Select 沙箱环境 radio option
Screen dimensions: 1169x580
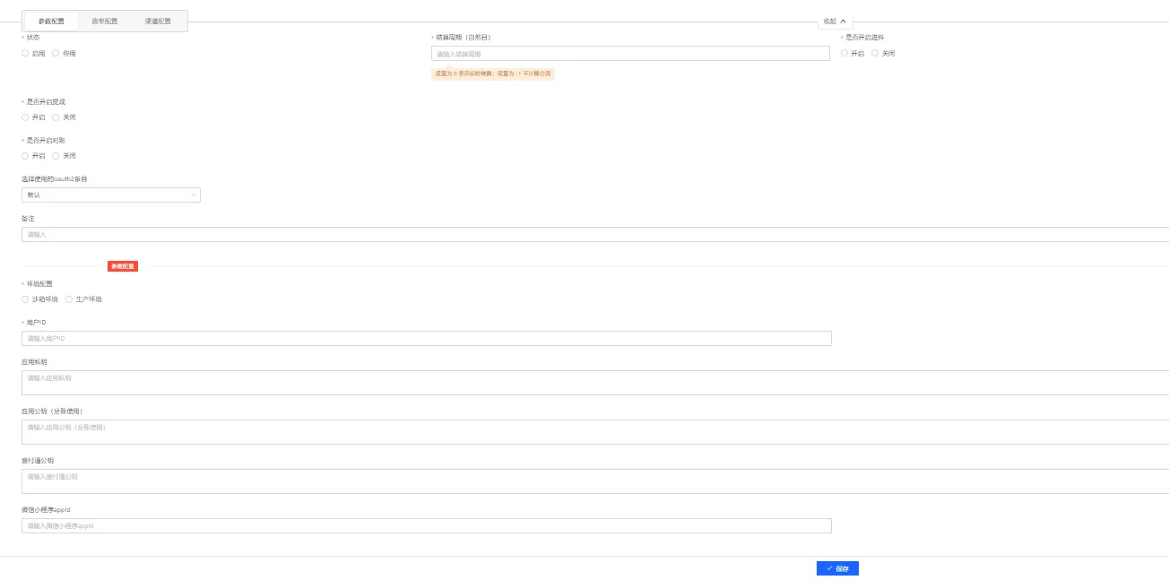pos(26,299)
